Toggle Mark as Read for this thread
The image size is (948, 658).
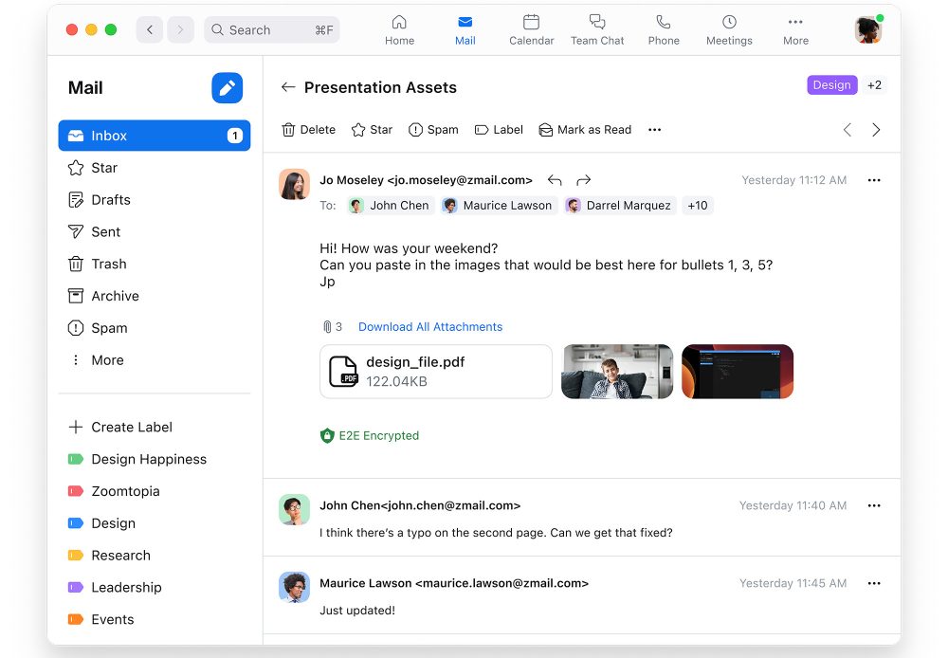click(x=585, y=130)
